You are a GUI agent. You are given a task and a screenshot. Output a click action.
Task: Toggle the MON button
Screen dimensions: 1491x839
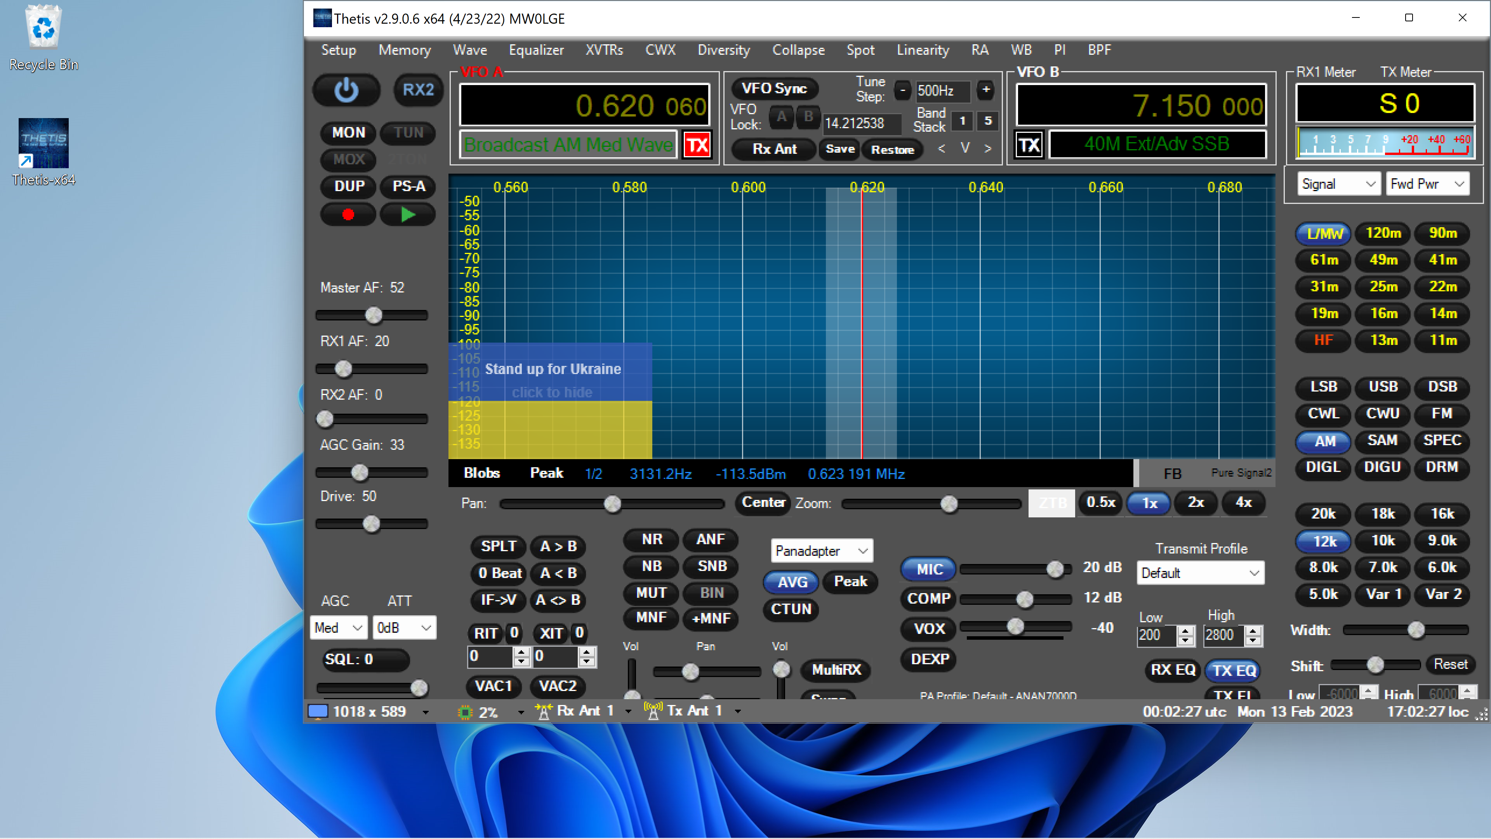tap(348, 132)
